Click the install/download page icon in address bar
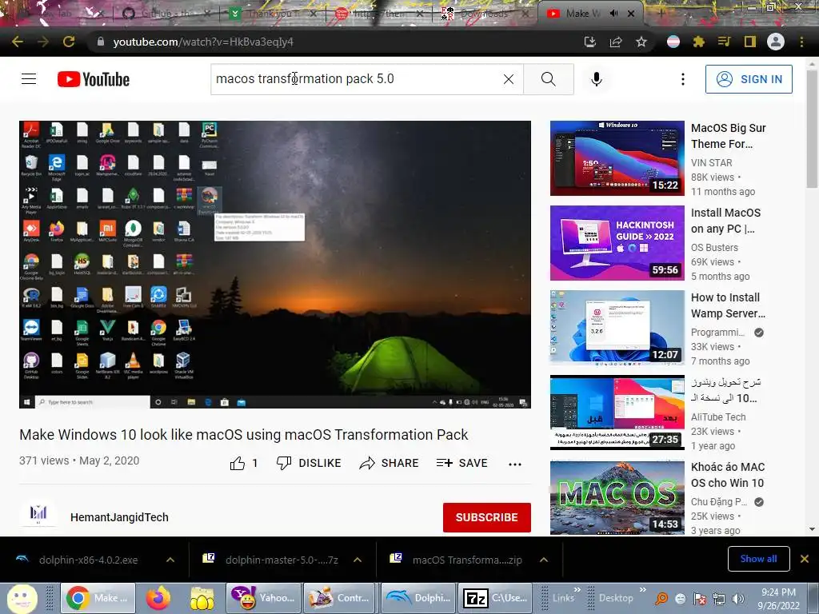The image size is (819, 614). 590,42
